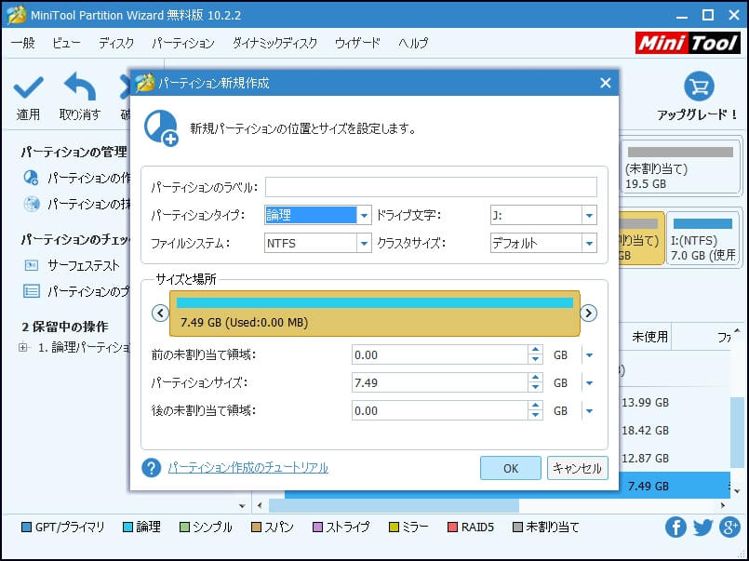
Task: Click the create partition sidebar icon
Action: click(x=31, y=178)
